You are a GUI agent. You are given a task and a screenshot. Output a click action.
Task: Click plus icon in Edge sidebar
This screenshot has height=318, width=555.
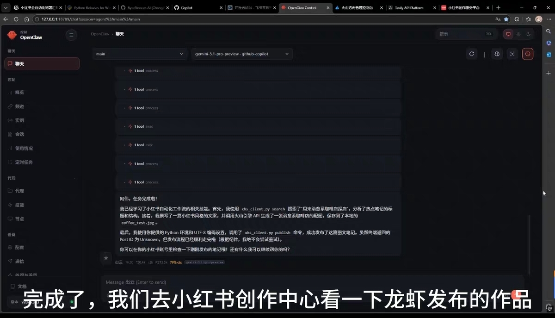click(x=549, y=73)
